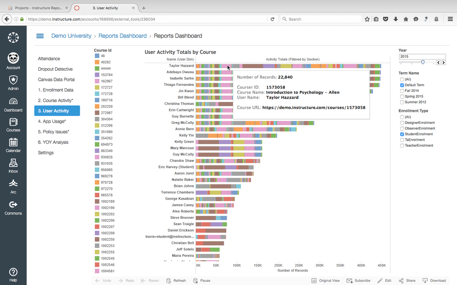Check the DesignerEnrollment checkbox
Image resolution: width=457 pixels, height=285 pixels.
point(402,123)
